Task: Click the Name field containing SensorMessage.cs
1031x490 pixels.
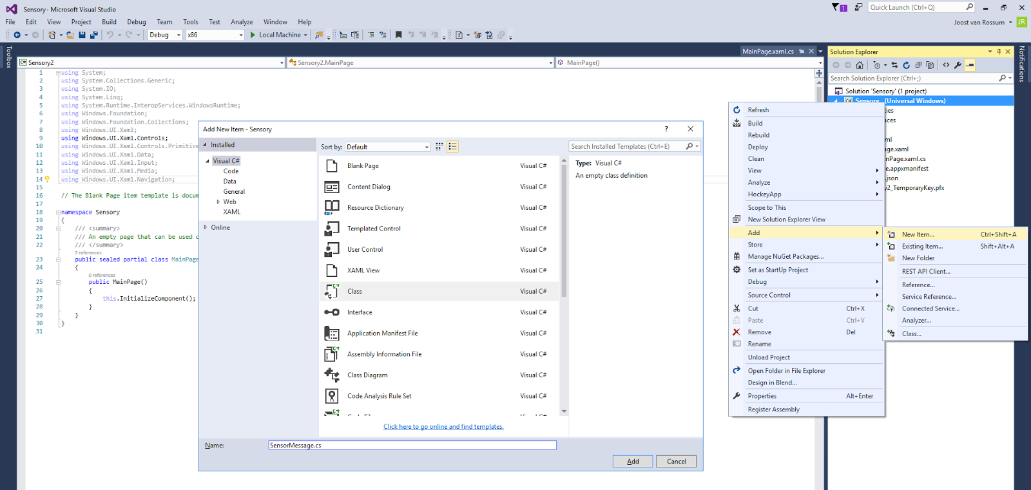Action: tap(412, 445)
